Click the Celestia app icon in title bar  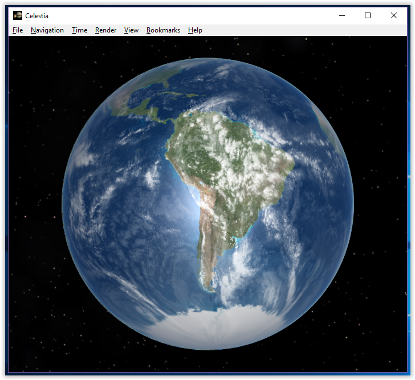18,15
